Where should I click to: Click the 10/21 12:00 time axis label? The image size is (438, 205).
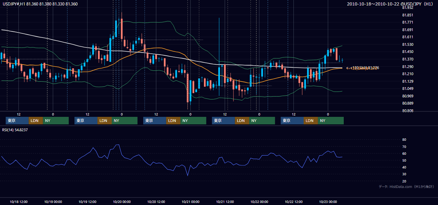click(225, 202)
